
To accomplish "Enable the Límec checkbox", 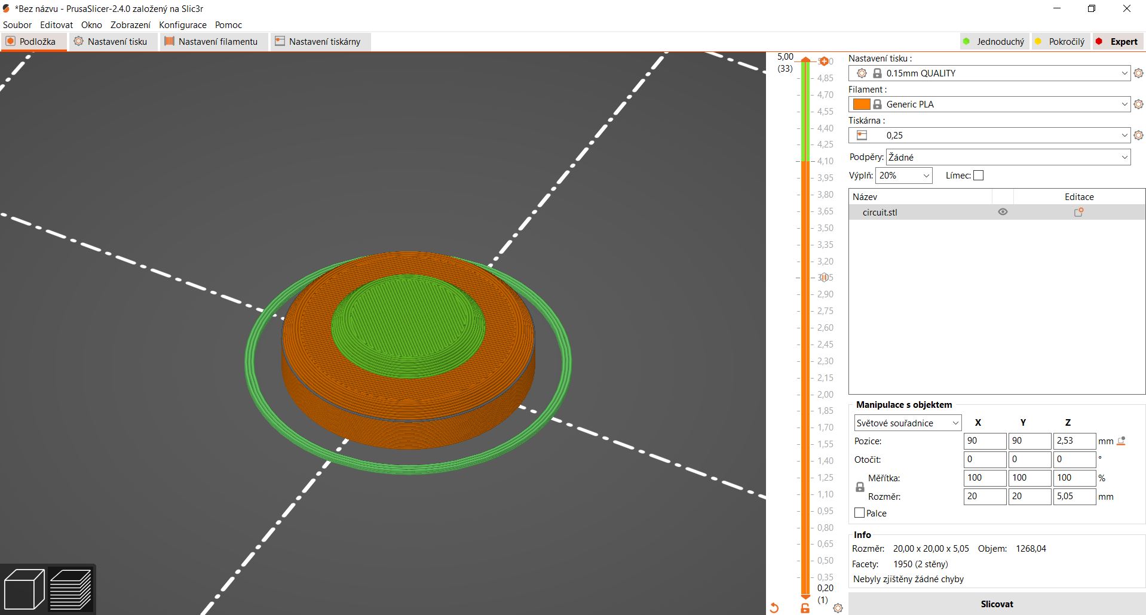I will pos(978,176).
